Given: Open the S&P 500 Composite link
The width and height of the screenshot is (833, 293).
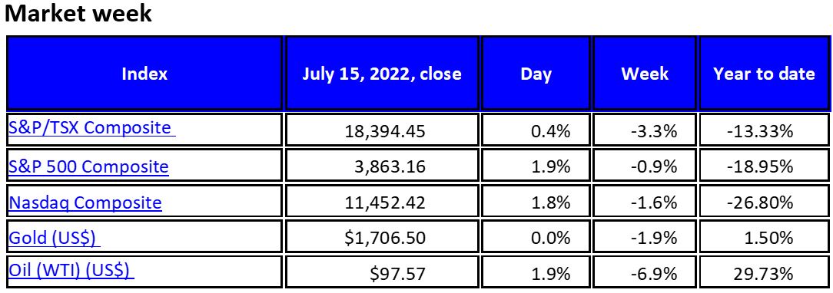Looking at the screenshot, I should [x=88, y=166].
